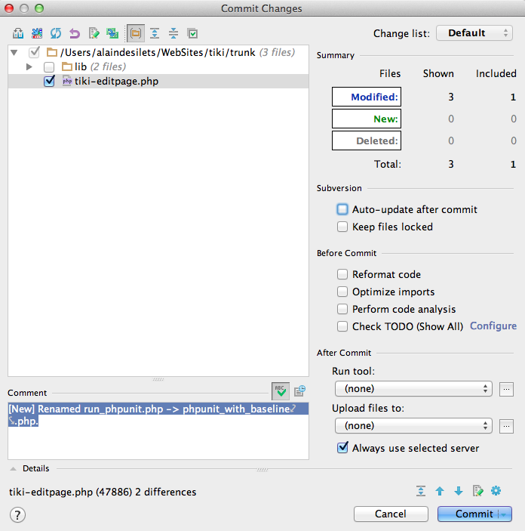Go to next difference down arrow
The height and width of the screenshot is (531, 525).
(x=459, y=491)
